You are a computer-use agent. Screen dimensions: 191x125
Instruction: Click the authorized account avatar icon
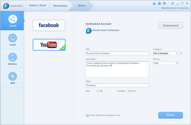(89, 31)
